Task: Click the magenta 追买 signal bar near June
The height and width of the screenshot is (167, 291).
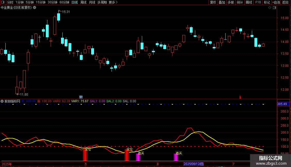Action: pyautogui.click(x=176, y=157)
